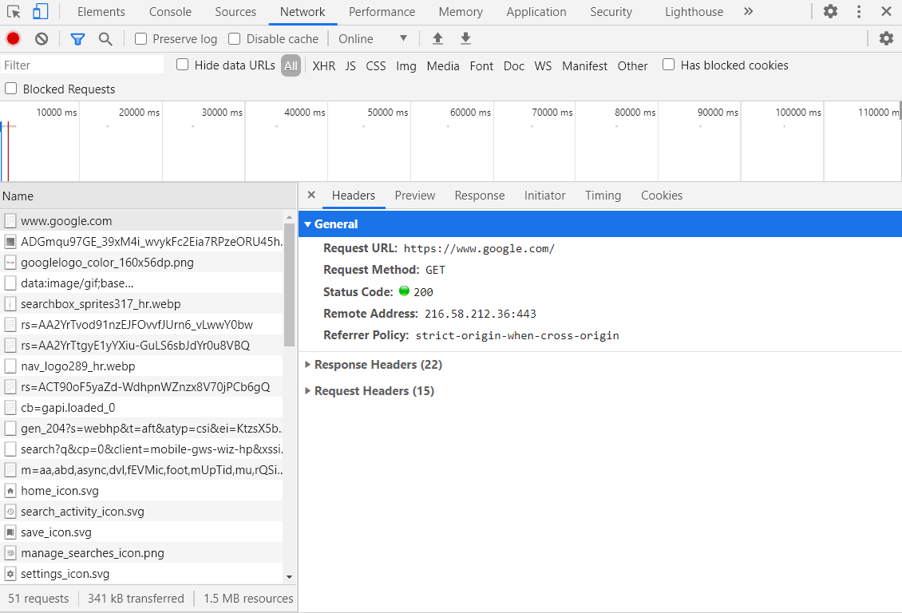Close the DevTools panel
Viewport: 902px width, 613px height.
tap(887, 11)
